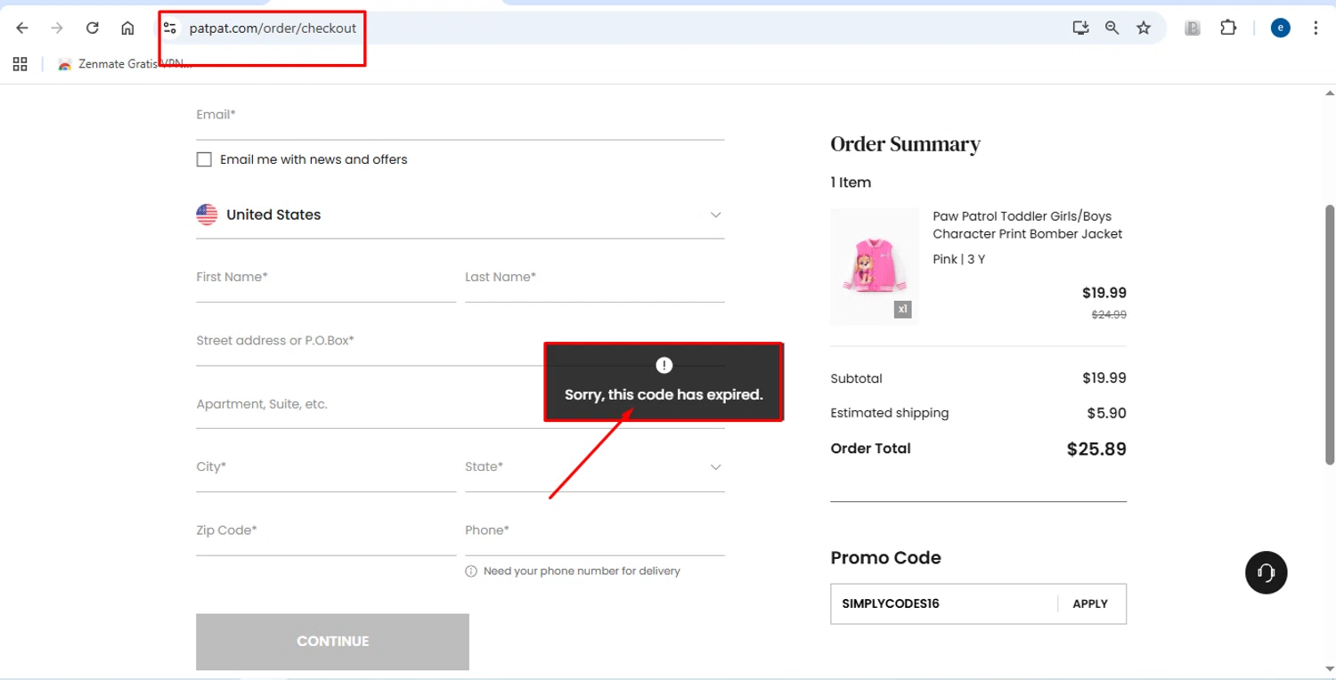This screenshot has width=1336, height=680.
Task: View site information icon in address bar
Action: [x=170, y=28]
